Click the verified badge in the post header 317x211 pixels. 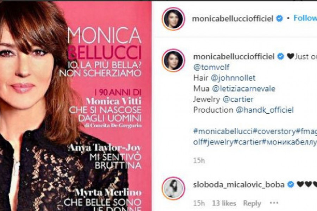coord(280,18)
